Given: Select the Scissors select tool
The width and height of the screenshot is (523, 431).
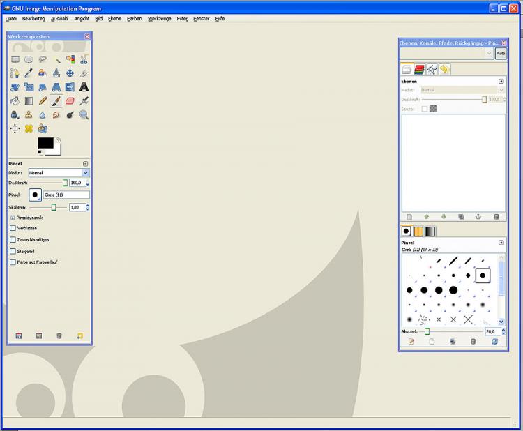Looking at the screenshot, I should 84,59.
